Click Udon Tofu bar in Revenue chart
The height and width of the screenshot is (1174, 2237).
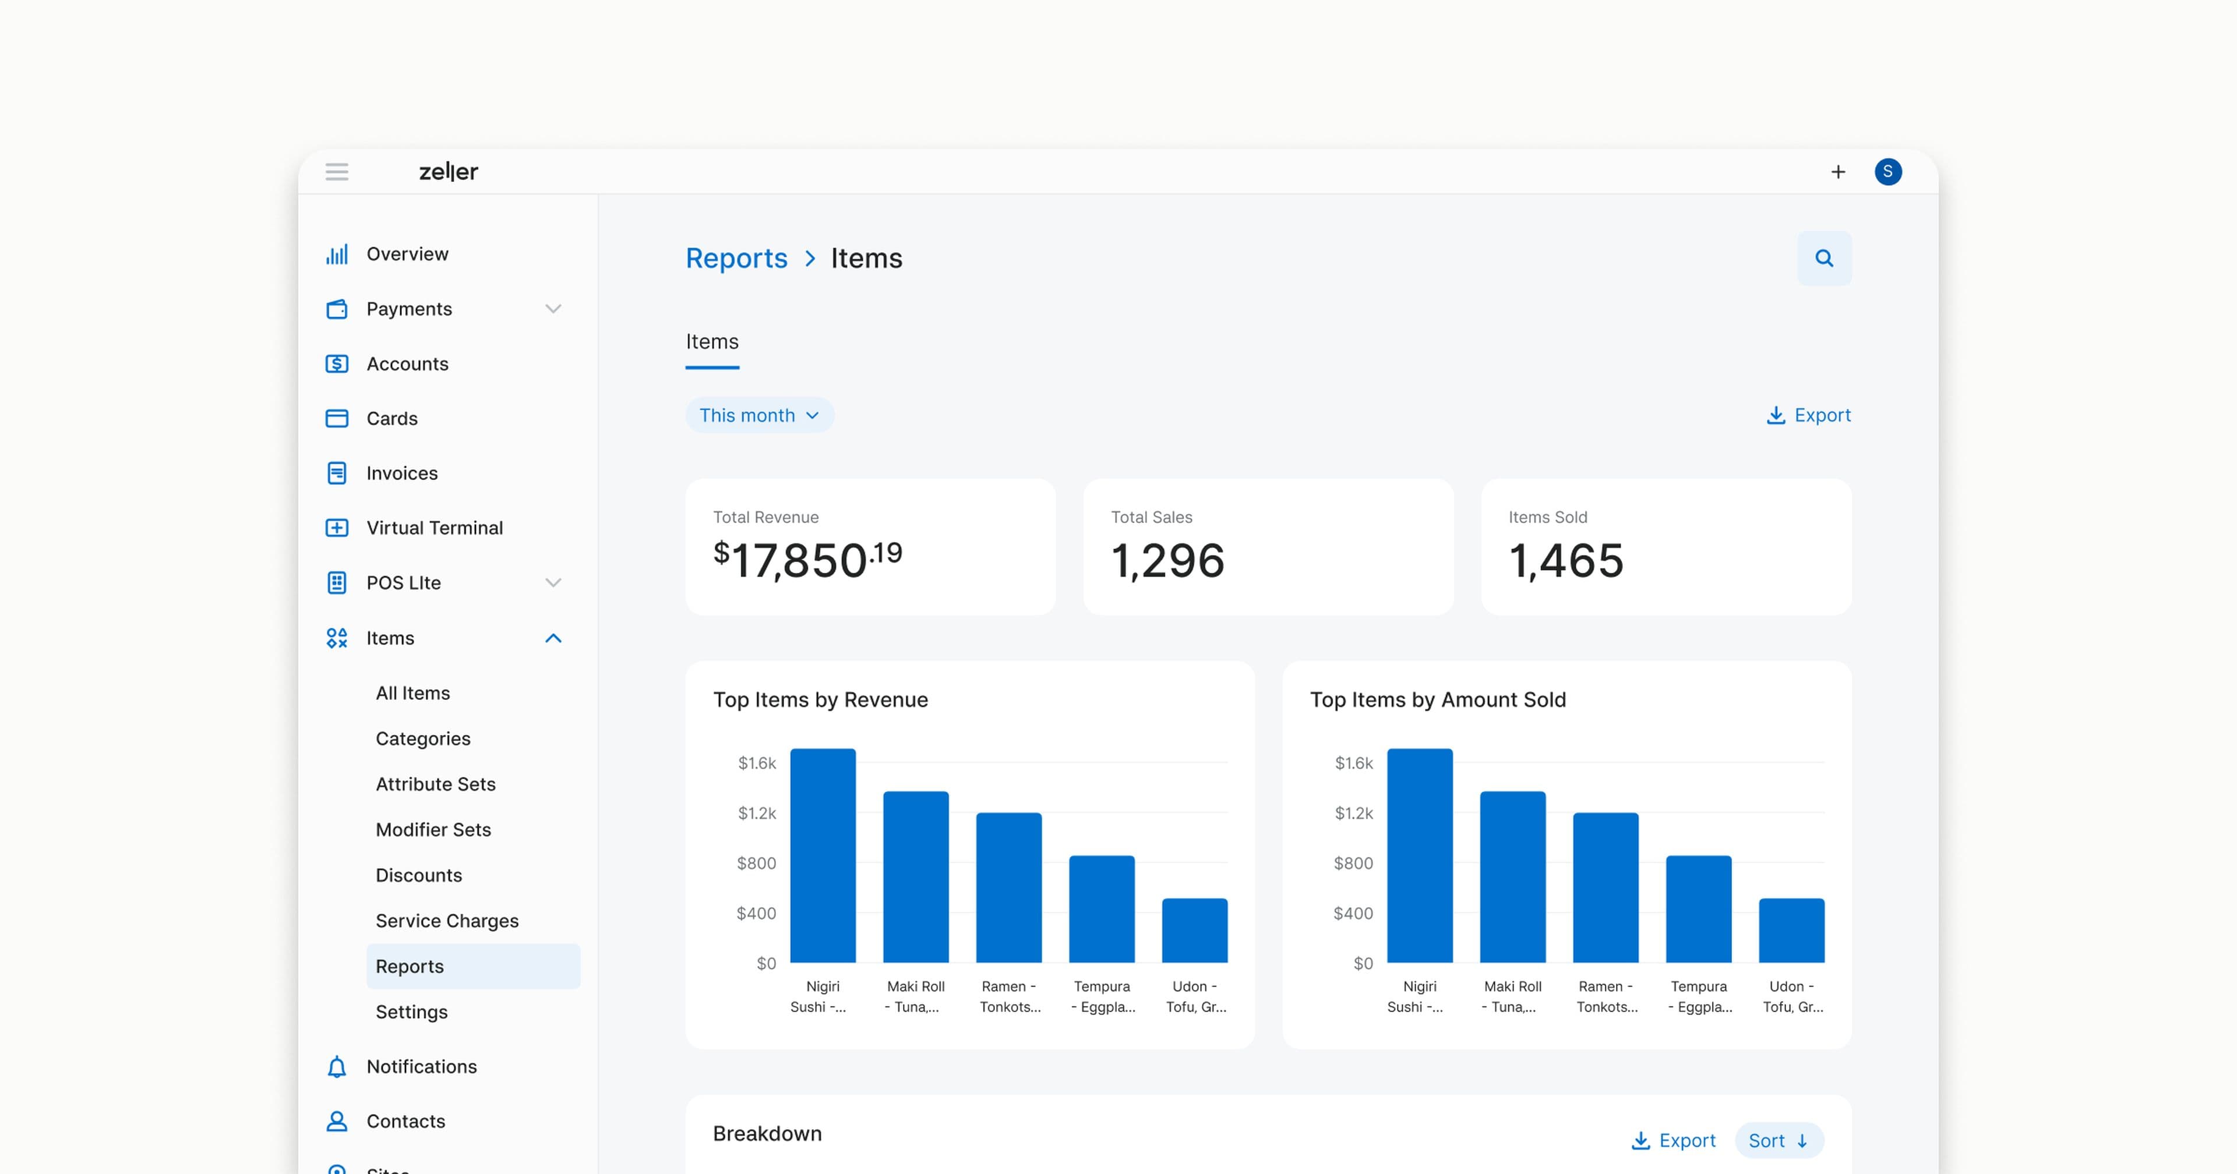click(x=1194, y=931)
